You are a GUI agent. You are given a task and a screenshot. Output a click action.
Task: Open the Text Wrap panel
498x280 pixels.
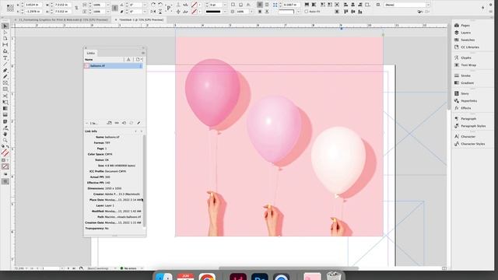point(468,65)
